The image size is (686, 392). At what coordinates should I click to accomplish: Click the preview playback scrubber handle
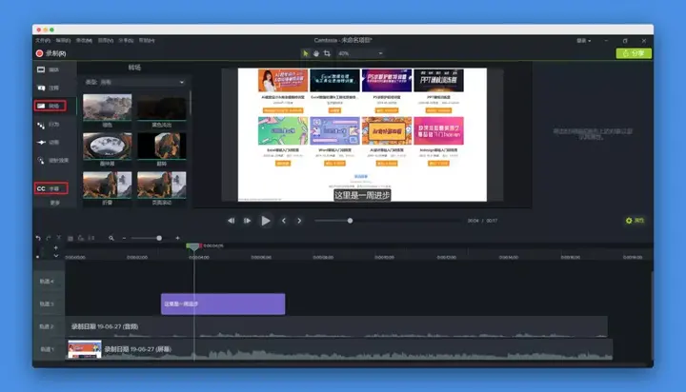tap(350, 221)
